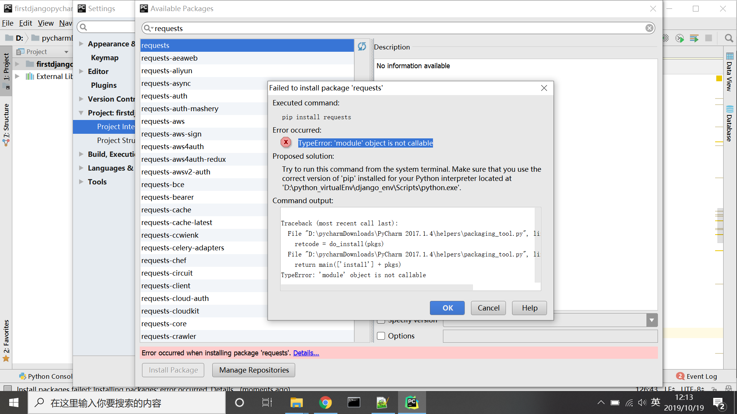Open the 7: Structure tool window tab
This screenshot has height=414, width=737.
click(x=6, y=124)
